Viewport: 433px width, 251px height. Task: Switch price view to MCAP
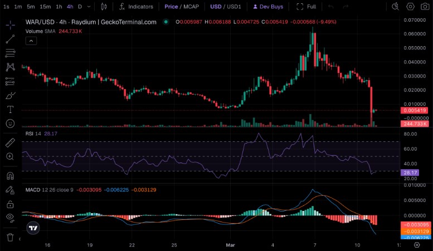pyautogui.click(x=191, y=7)
